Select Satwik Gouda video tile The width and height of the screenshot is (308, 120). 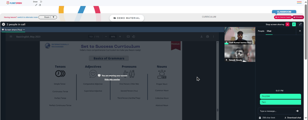pyautogui.click(x=240, y=53)
